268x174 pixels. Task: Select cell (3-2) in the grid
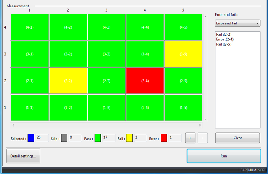[x=68, y=54]
